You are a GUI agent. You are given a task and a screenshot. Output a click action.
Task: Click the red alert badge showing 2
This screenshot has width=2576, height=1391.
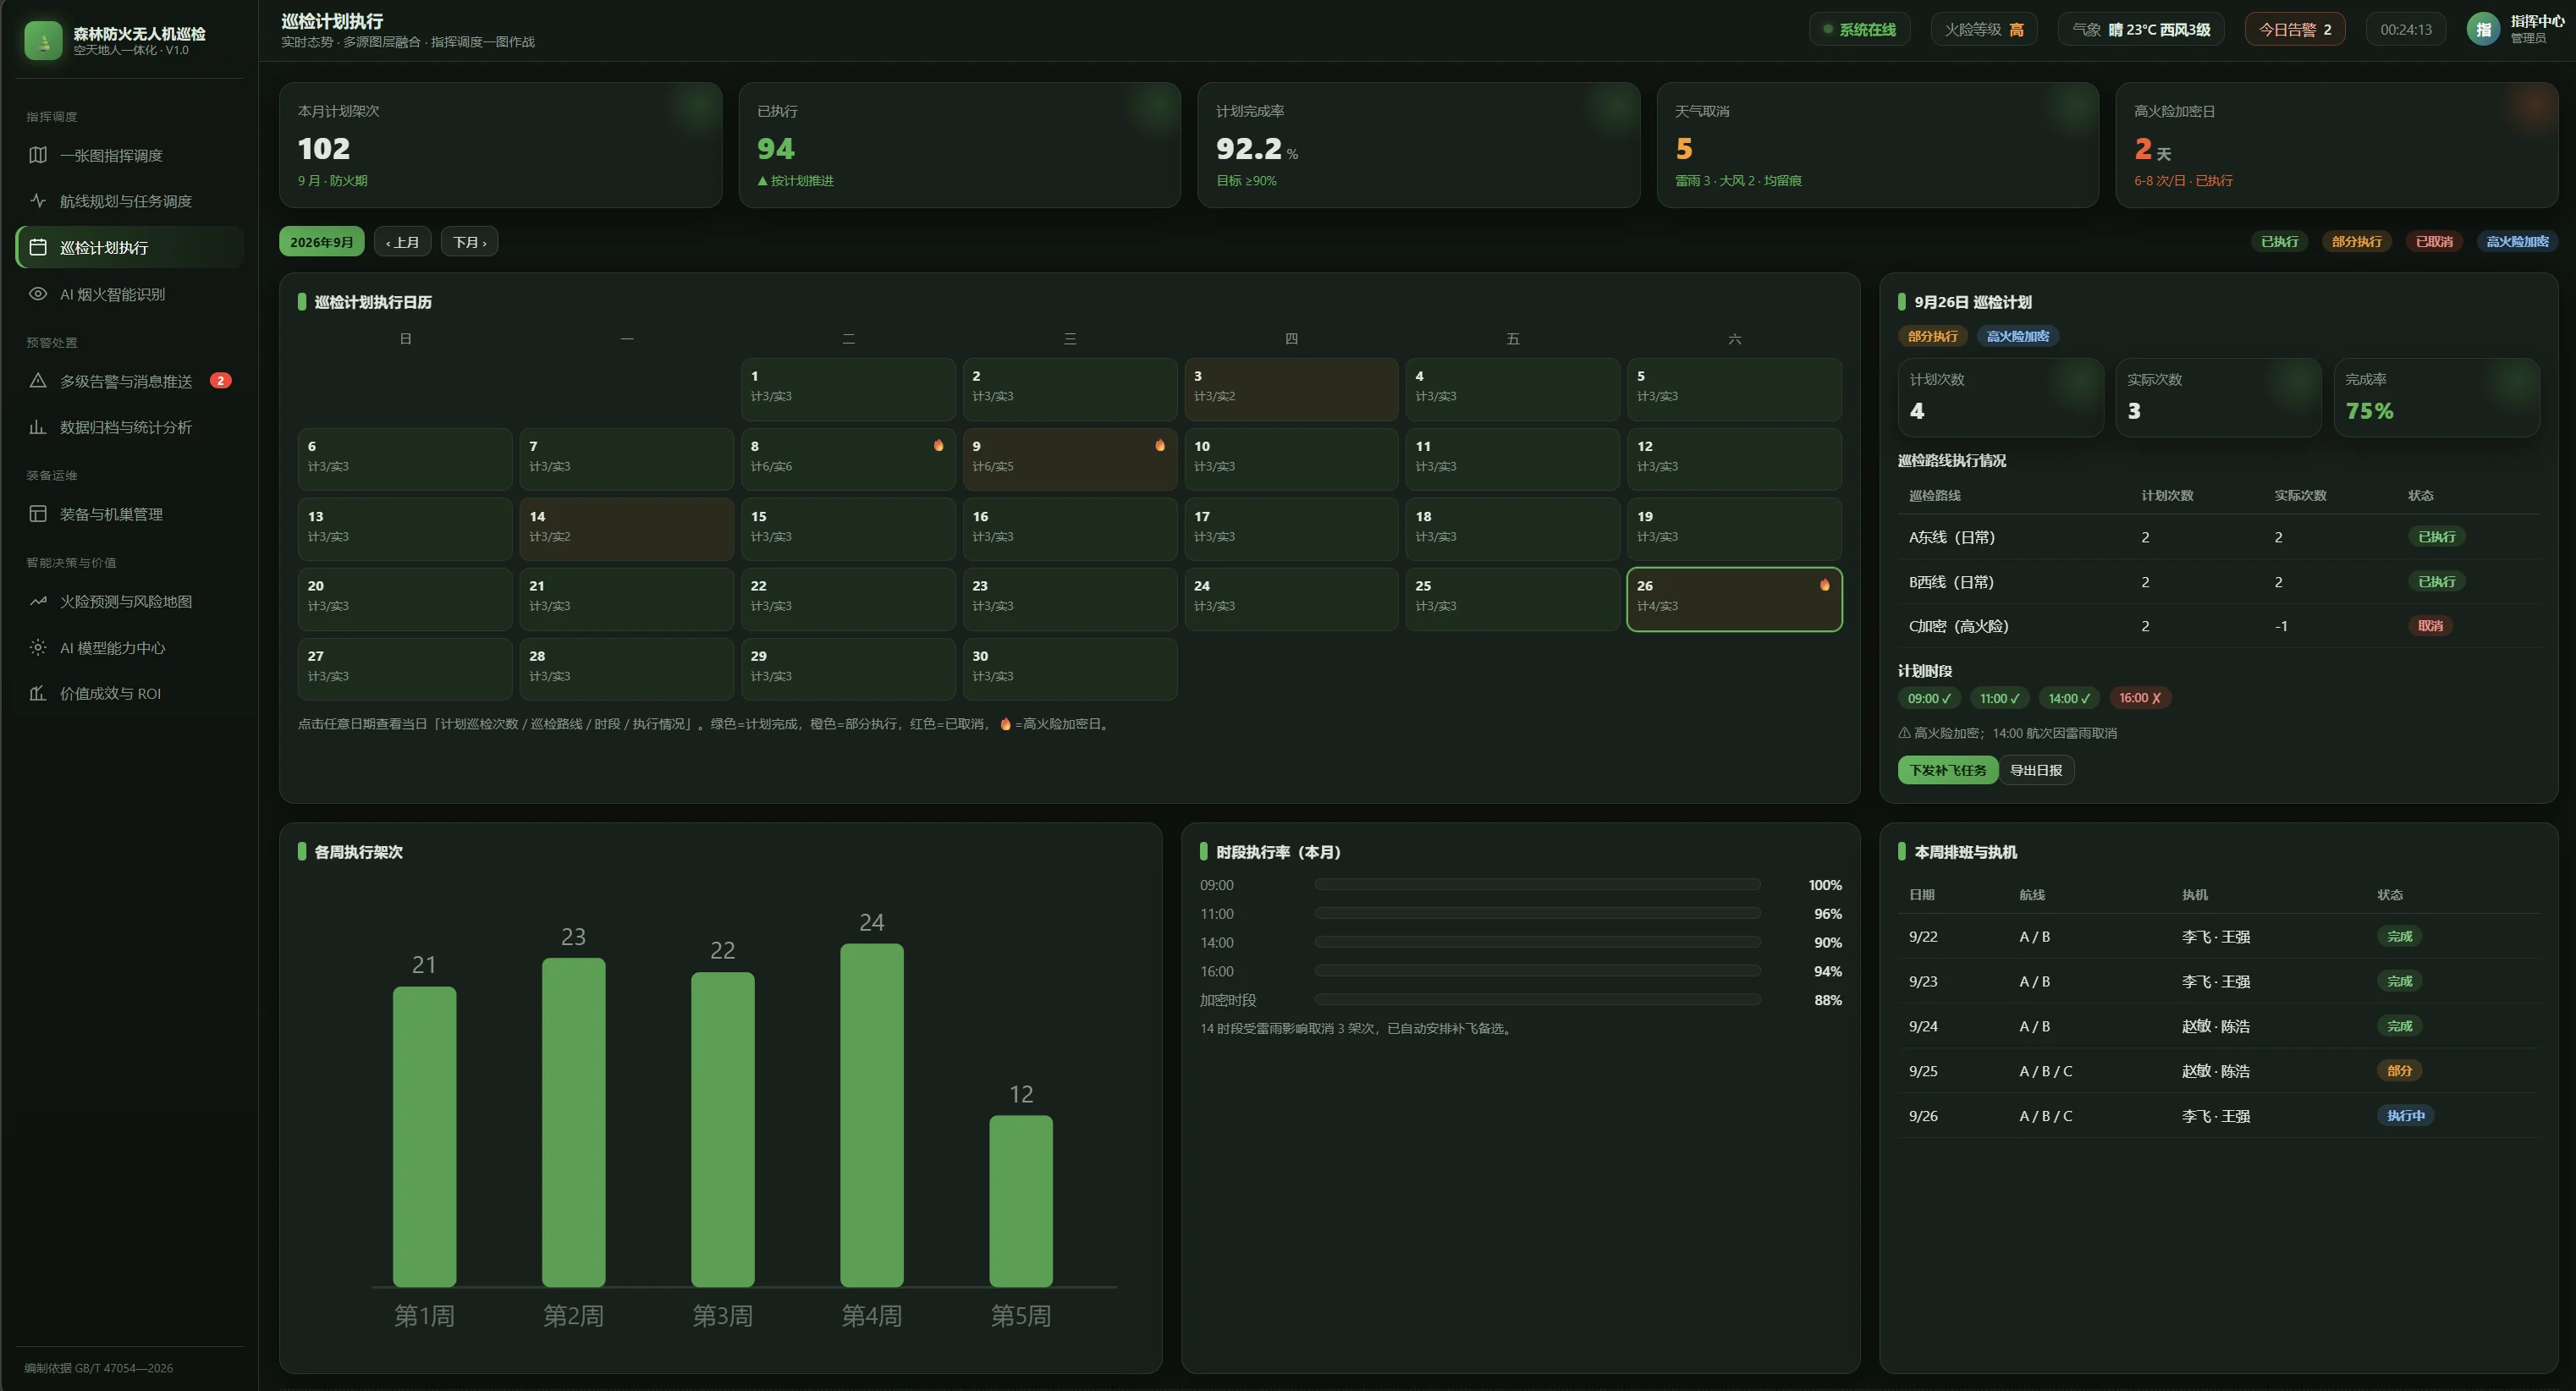click(221, 381)
